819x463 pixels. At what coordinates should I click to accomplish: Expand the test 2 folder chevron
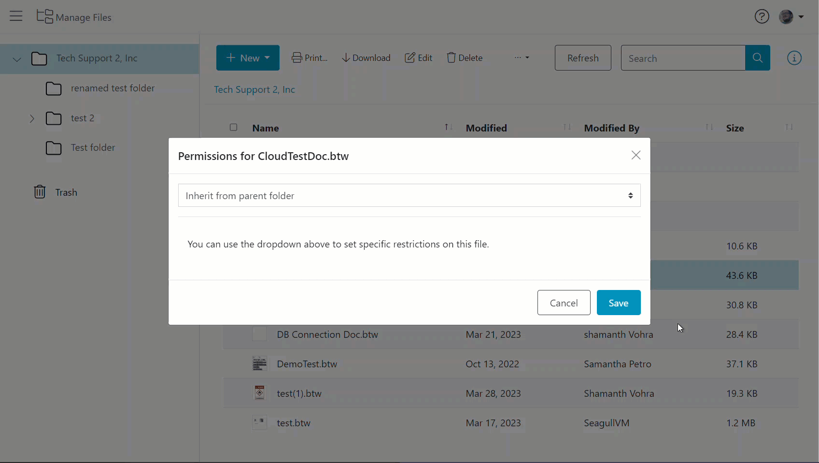pyautogui.click(x=32, y=118)
